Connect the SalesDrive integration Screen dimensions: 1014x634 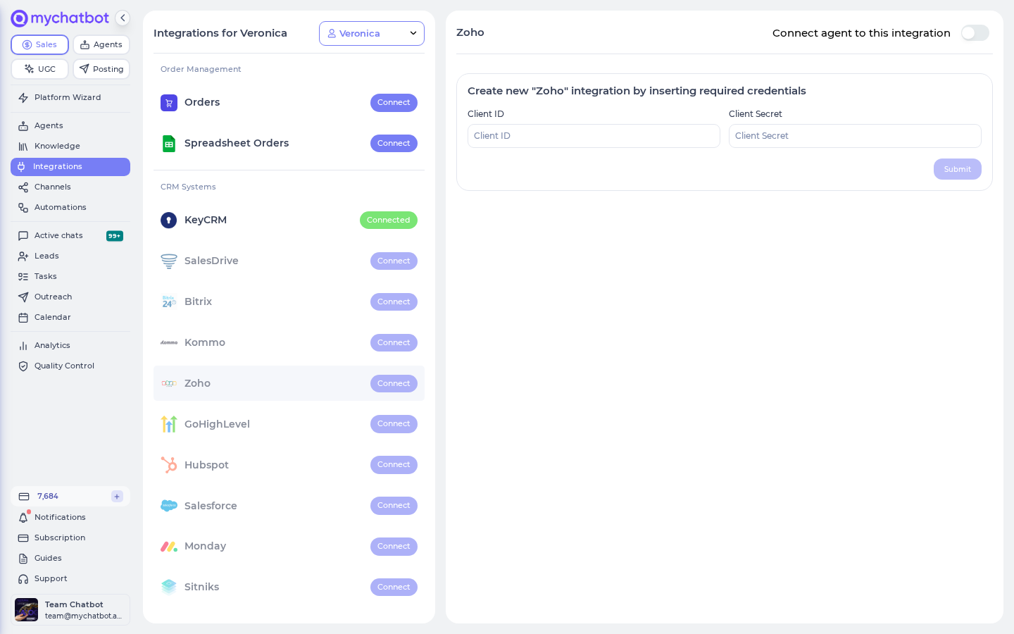[394, 261]
